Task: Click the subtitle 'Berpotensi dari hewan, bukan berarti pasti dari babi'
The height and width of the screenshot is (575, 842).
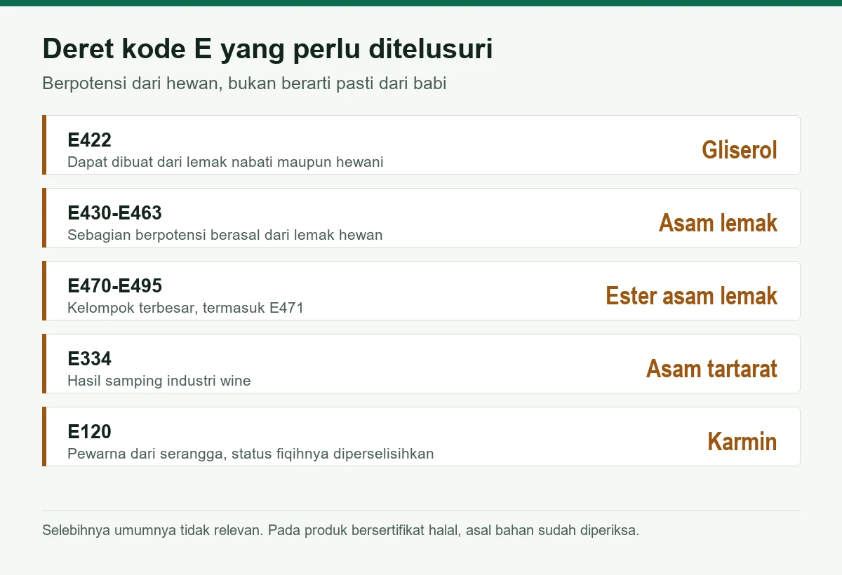Action: click(x=244, y=83)
